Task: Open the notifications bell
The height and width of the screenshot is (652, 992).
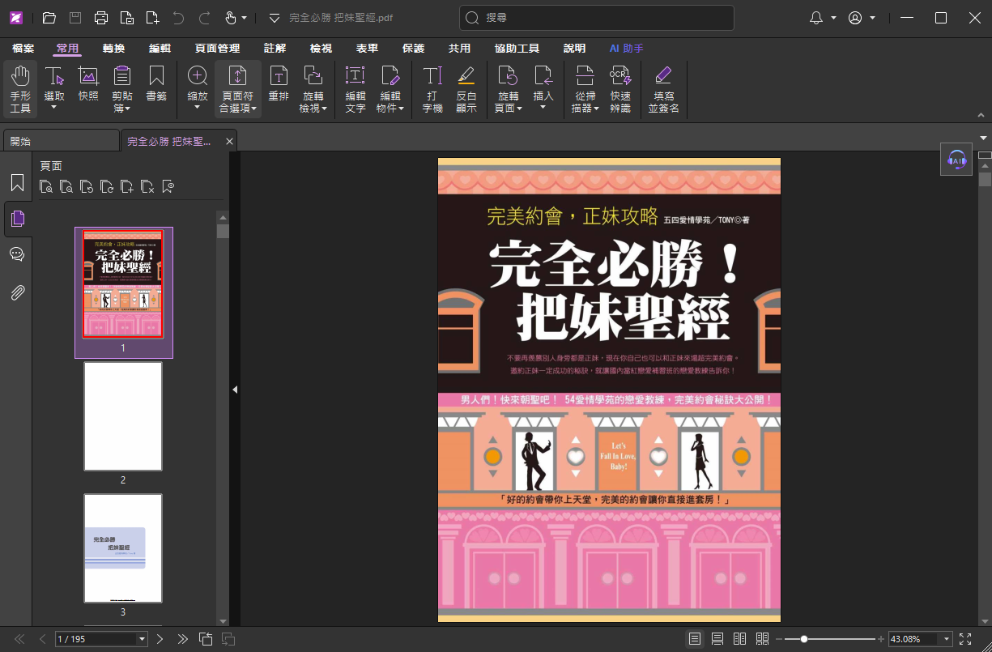Action: [816, 18]
